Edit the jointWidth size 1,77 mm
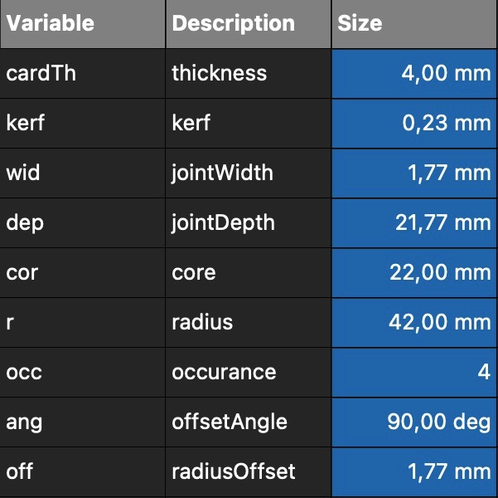This screenshot has height=498, width=498. 414,173
